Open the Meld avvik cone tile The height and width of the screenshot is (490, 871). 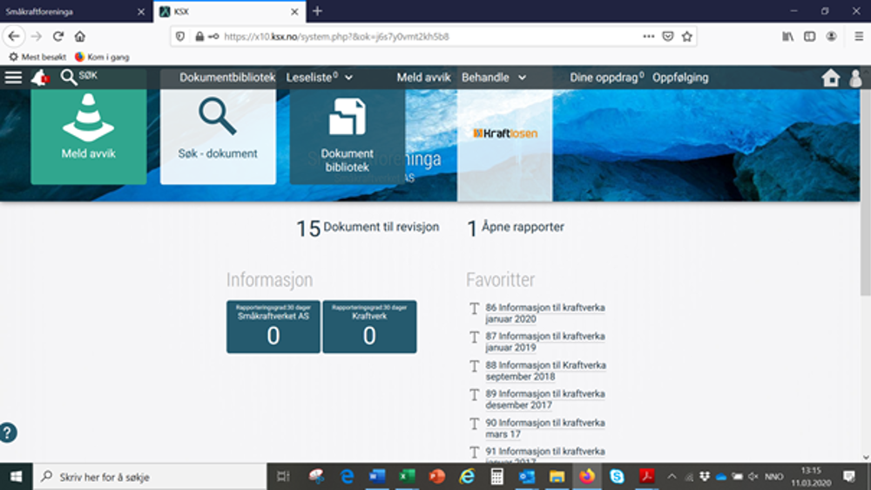pos(88,136)
